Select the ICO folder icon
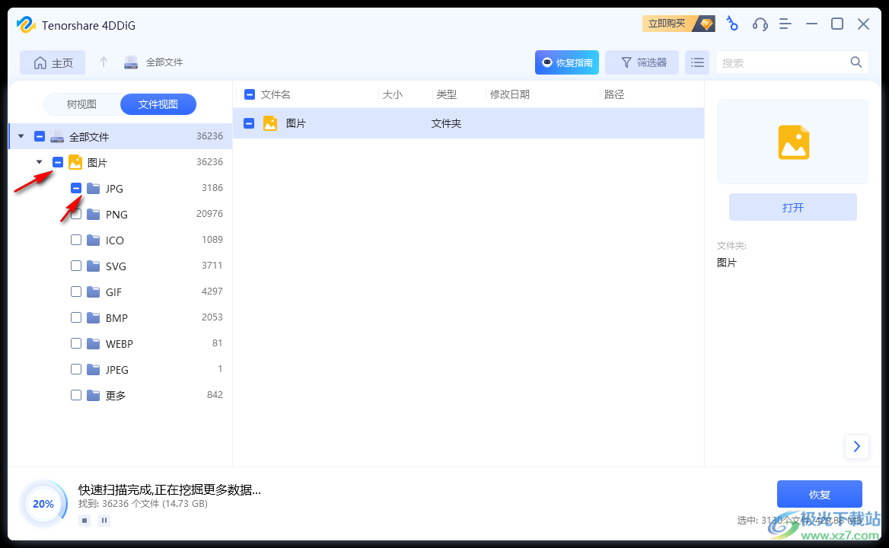The image size is (889, 548). tap(94, 240)
